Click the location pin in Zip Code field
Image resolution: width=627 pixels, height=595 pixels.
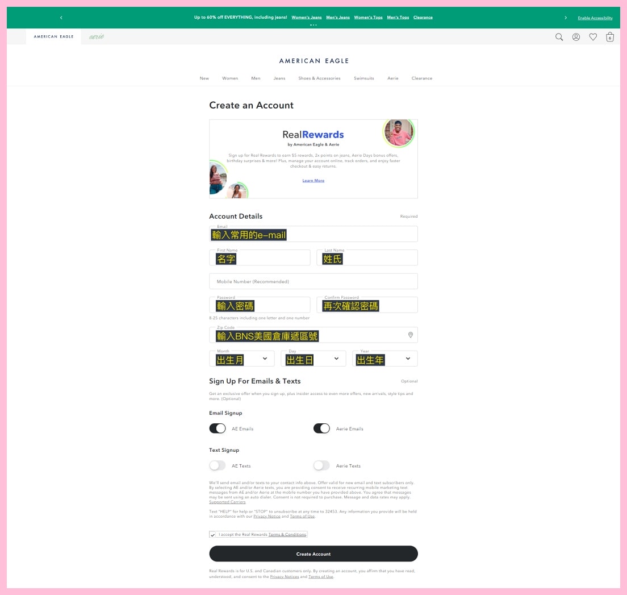click(x=411, y=335)
